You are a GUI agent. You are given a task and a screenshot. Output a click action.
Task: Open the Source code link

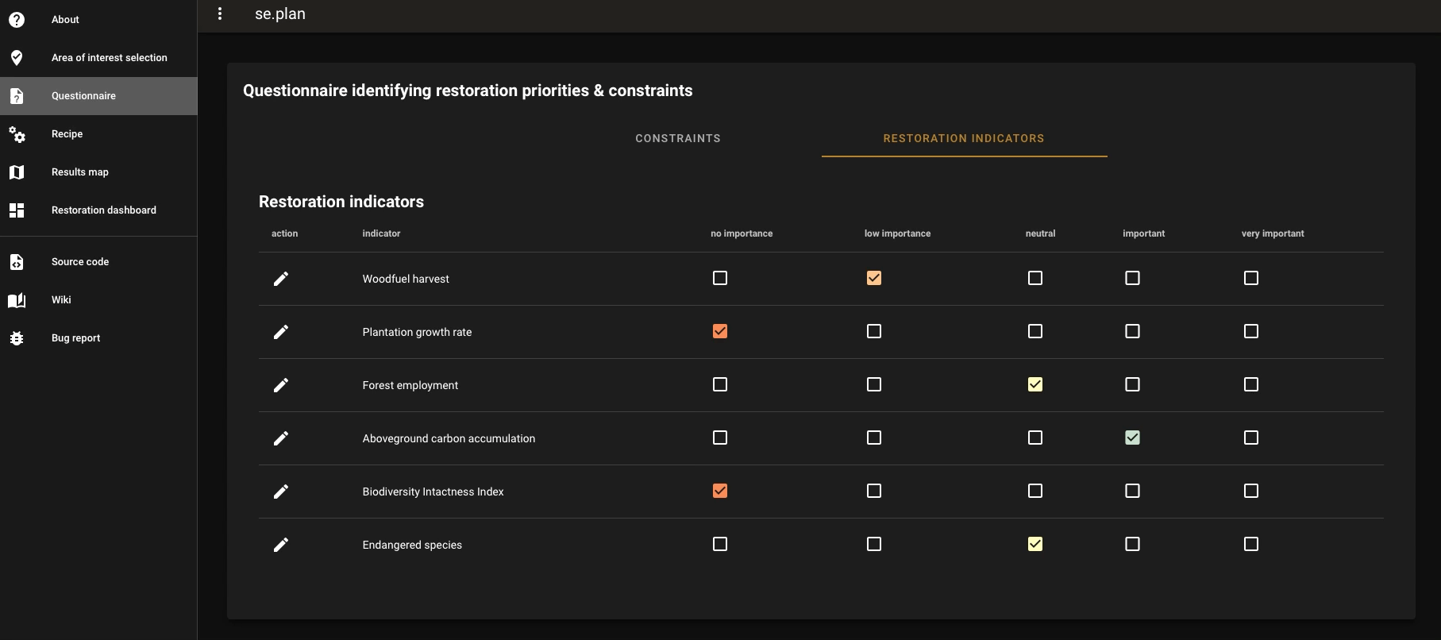(80, 262)
